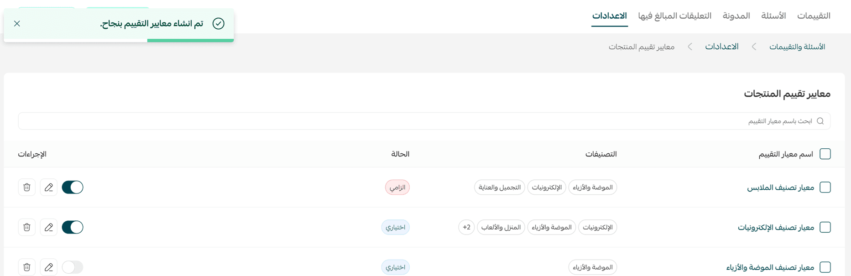Open الأسئلة والتقييمات breadcrumb link
Screen dimensions: 851x276
[x=797, y=47]
